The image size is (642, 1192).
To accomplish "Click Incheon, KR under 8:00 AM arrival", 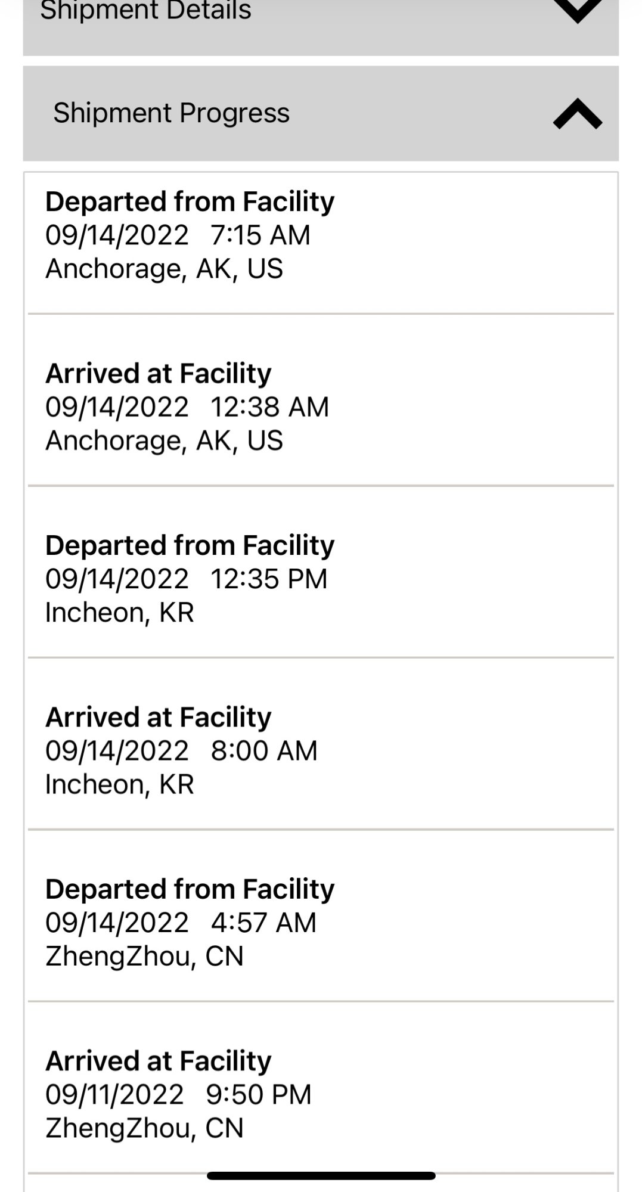I will tap(120, 784).
